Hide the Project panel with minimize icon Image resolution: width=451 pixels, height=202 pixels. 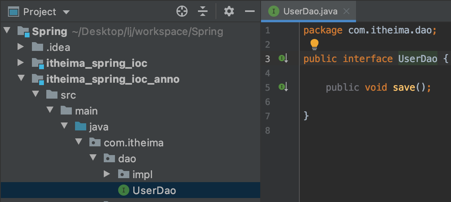pos(250,12)
